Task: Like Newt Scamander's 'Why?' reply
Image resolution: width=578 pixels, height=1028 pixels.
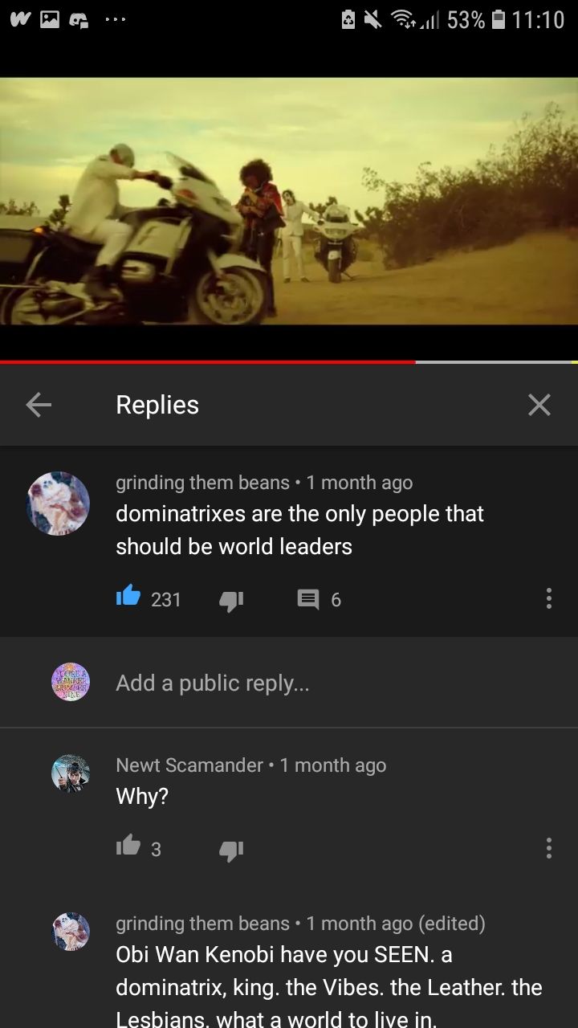Action: point(128,846)
